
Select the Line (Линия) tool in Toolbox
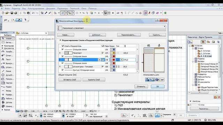8,71
